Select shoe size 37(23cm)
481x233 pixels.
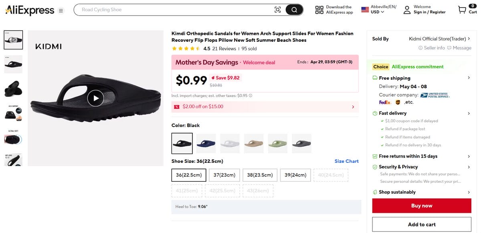[224, 175]
